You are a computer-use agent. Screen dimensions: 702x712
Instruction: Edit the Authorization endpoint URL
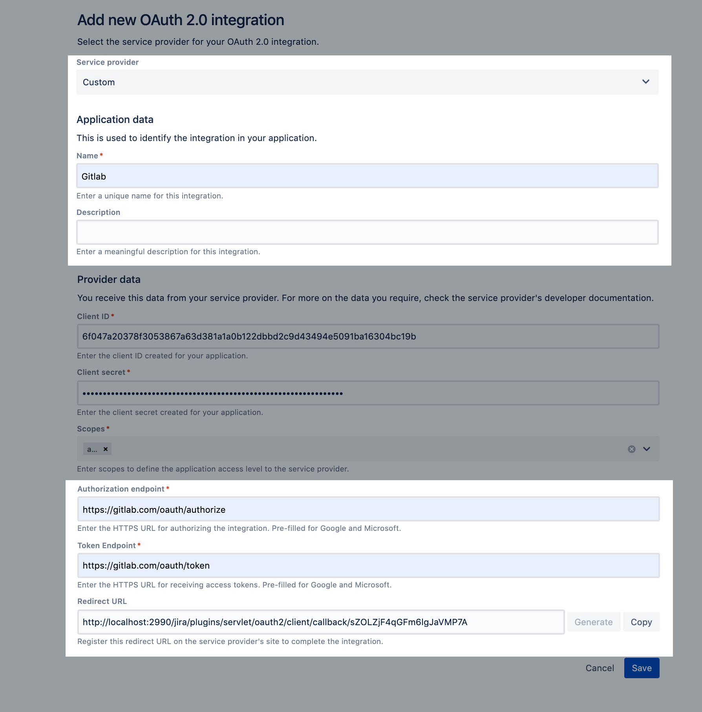(x=368, y=509)
